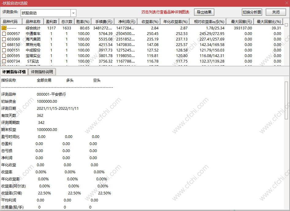
Task: Close the 妖股启动X选股 window with X
Action: pyautogui.click(x=287, y=3)
